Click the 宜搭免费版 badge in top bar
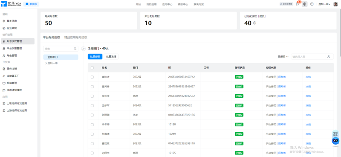Screen dimensions: 341x157 286,4
